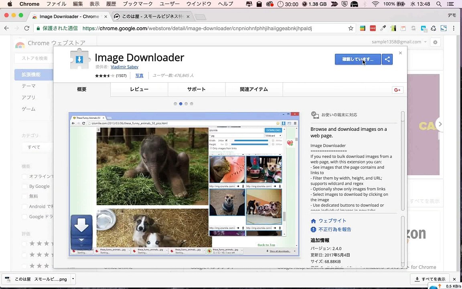The width and height of the screenshot is (462, 289).
Task: Bookmark this page with the star icon
Action: (351, 28)
